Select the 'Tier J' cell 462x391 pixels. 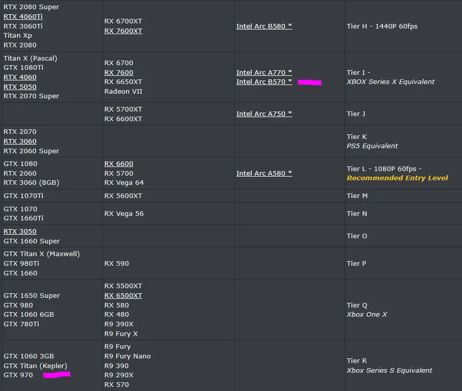356,114
